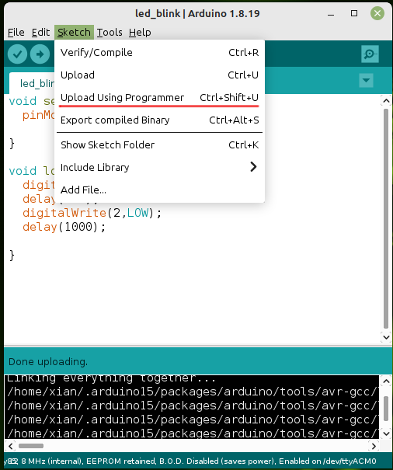Click the editor scrollbar up arrow
The width and height of the screenshot is (393, 470).
386,101
